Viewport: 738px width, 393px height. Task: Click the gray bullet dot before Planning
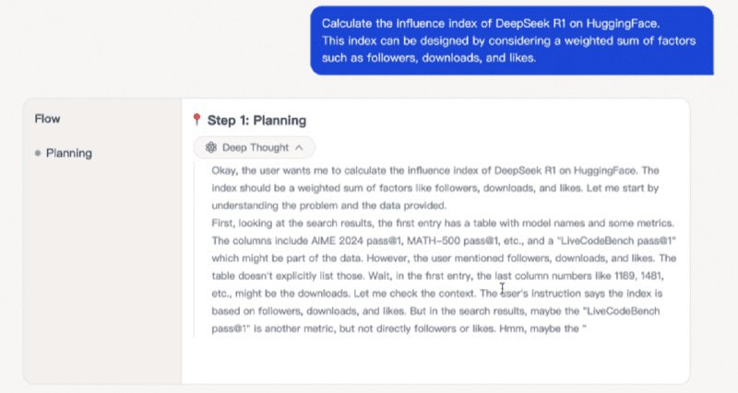(37, 154)
